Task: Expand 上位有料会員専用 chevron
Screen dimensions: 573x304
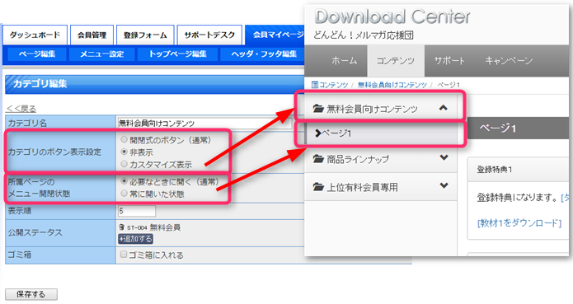Action: (444, 185)
